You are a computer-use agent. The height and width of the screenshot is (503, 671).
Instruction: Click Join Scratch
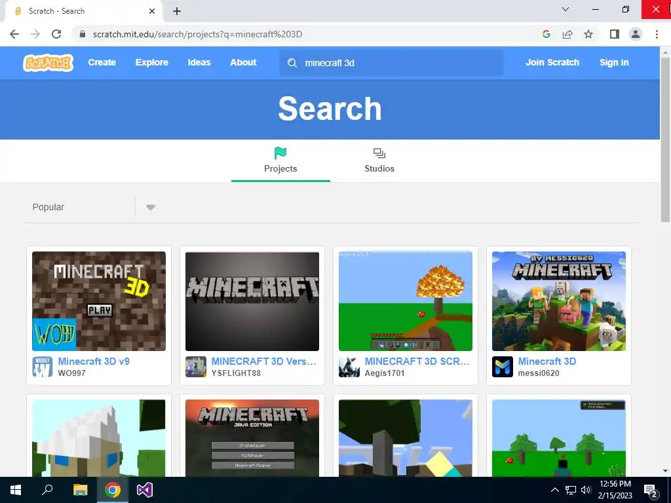[x=552, y=62]
